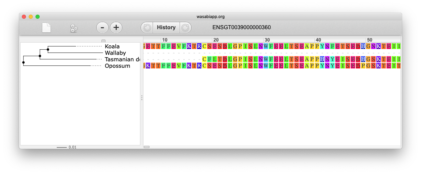Click the W residue in Tasmanian devil row
The image size is (421, 174).
point(266,59)
